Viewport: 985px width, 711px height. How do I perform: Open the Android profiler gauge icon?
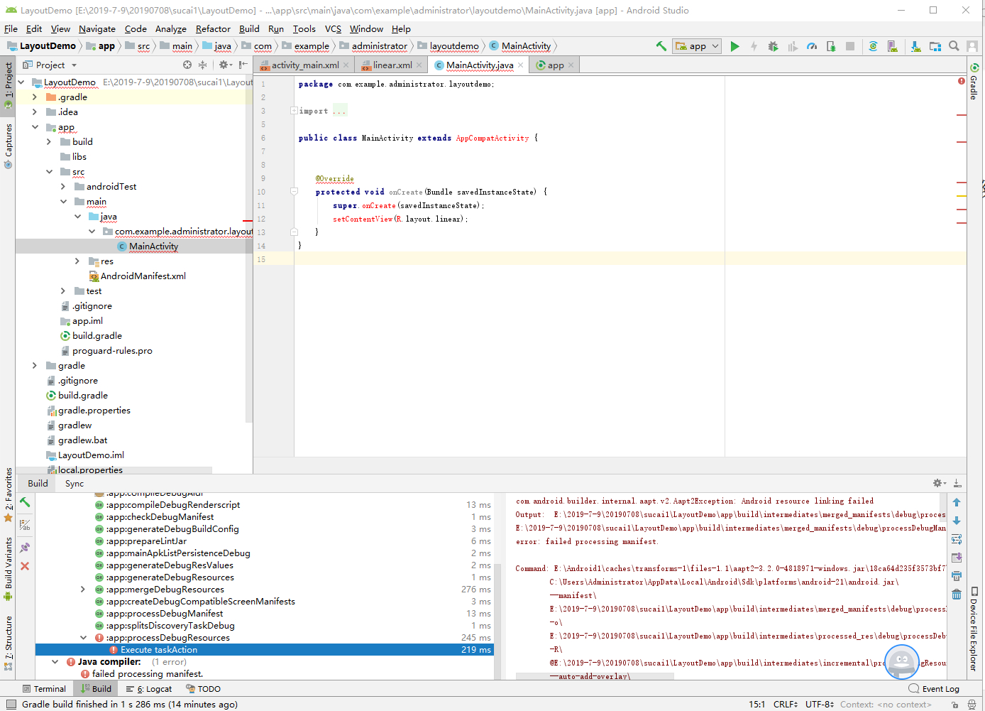pos(812,46)
